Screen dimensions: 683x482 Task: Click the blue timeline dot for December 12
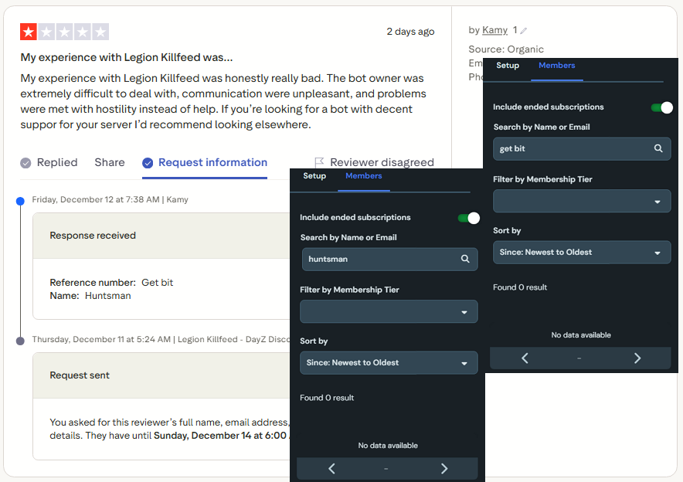coord(20,201)
